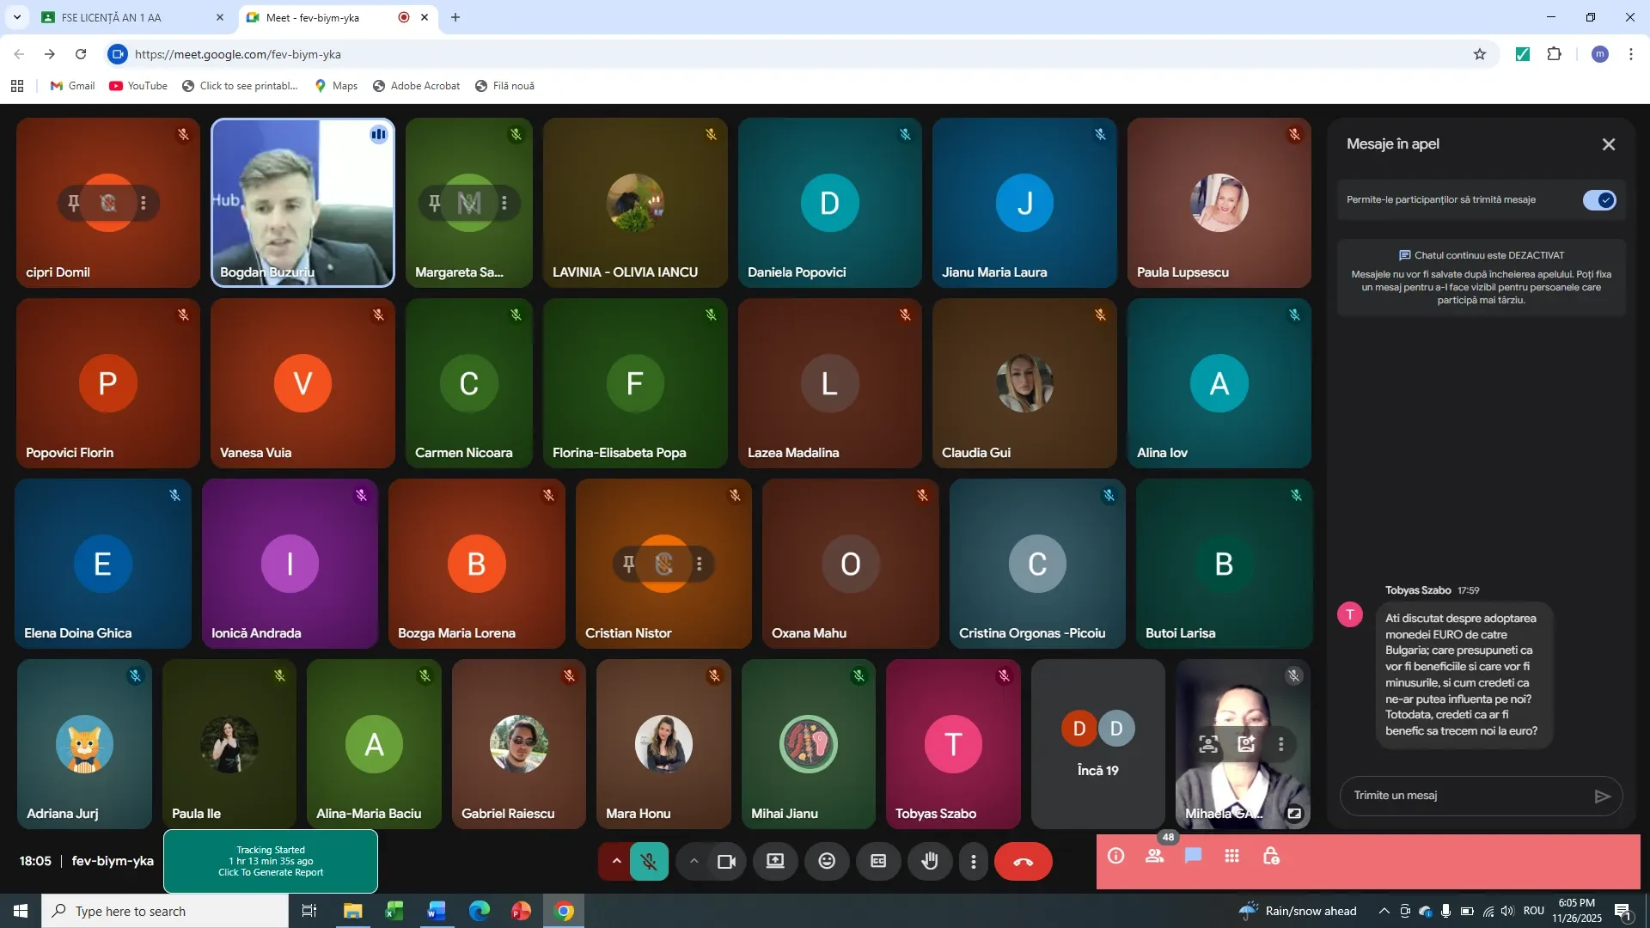Type in the 'Trimite un mesaj' field
The width and height of the screenshot is (1650, 928).
[1461, 796]
